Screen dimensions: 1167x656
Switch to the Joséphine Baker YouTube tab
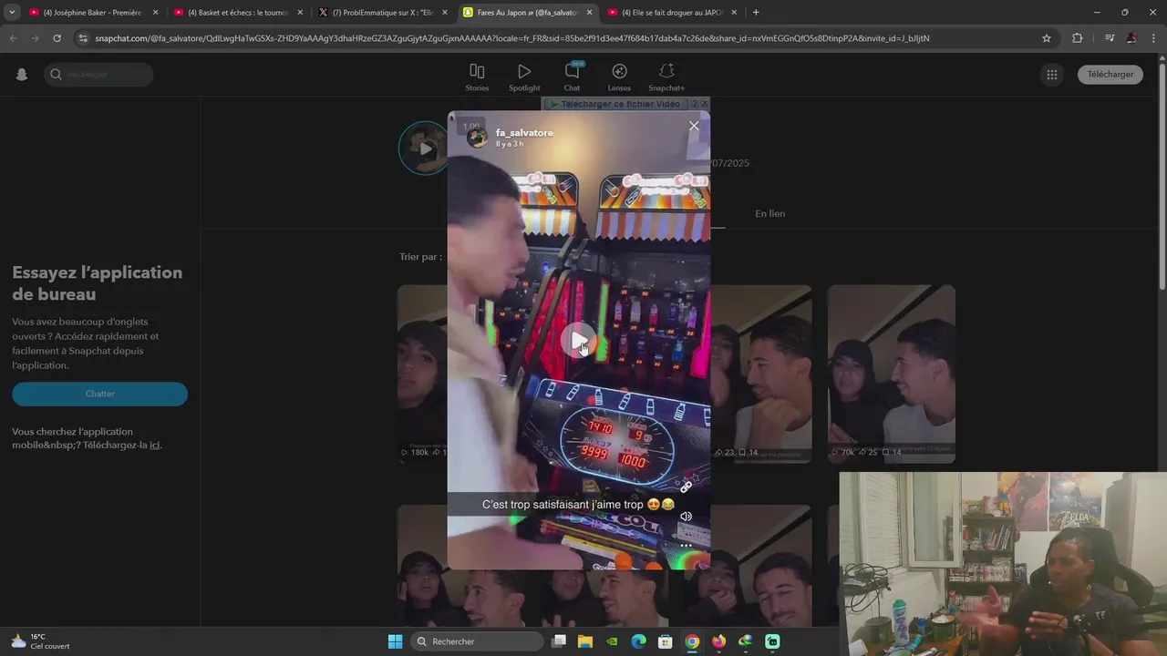pyautogui.click(x=91, y=13)
